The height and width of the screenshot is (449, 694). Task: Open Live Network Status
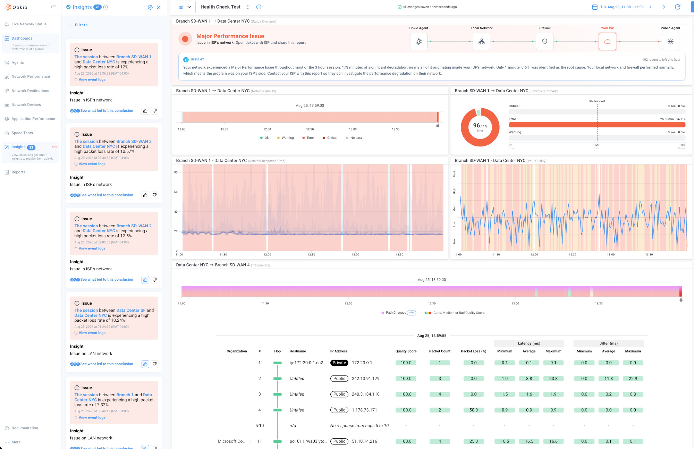pos(29,24)
